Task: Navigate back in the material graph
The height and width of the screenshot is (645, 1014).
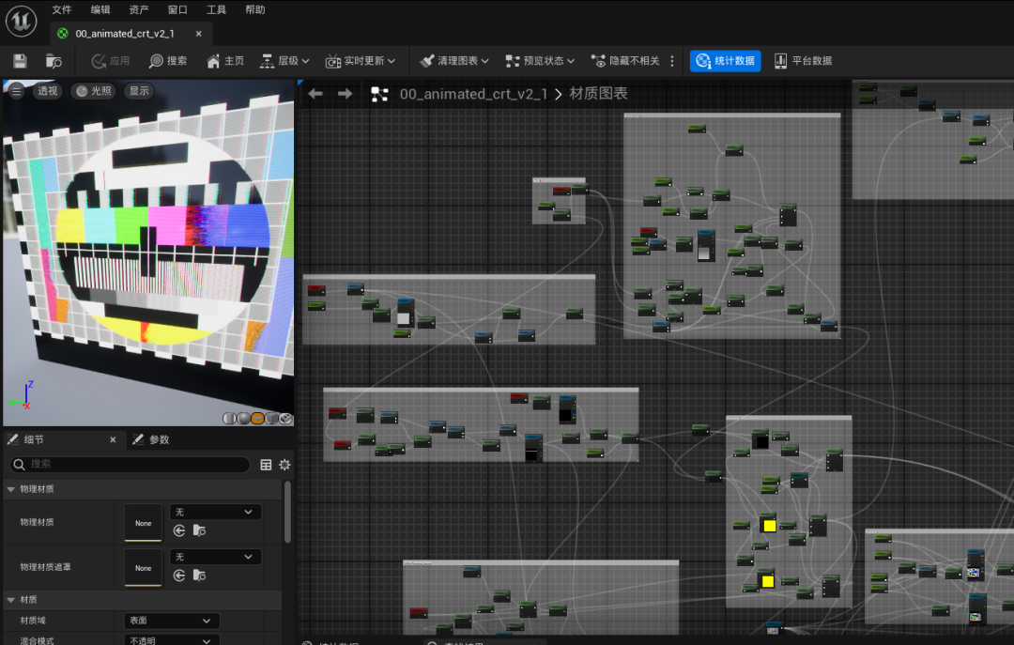Action: click(315, 94)
